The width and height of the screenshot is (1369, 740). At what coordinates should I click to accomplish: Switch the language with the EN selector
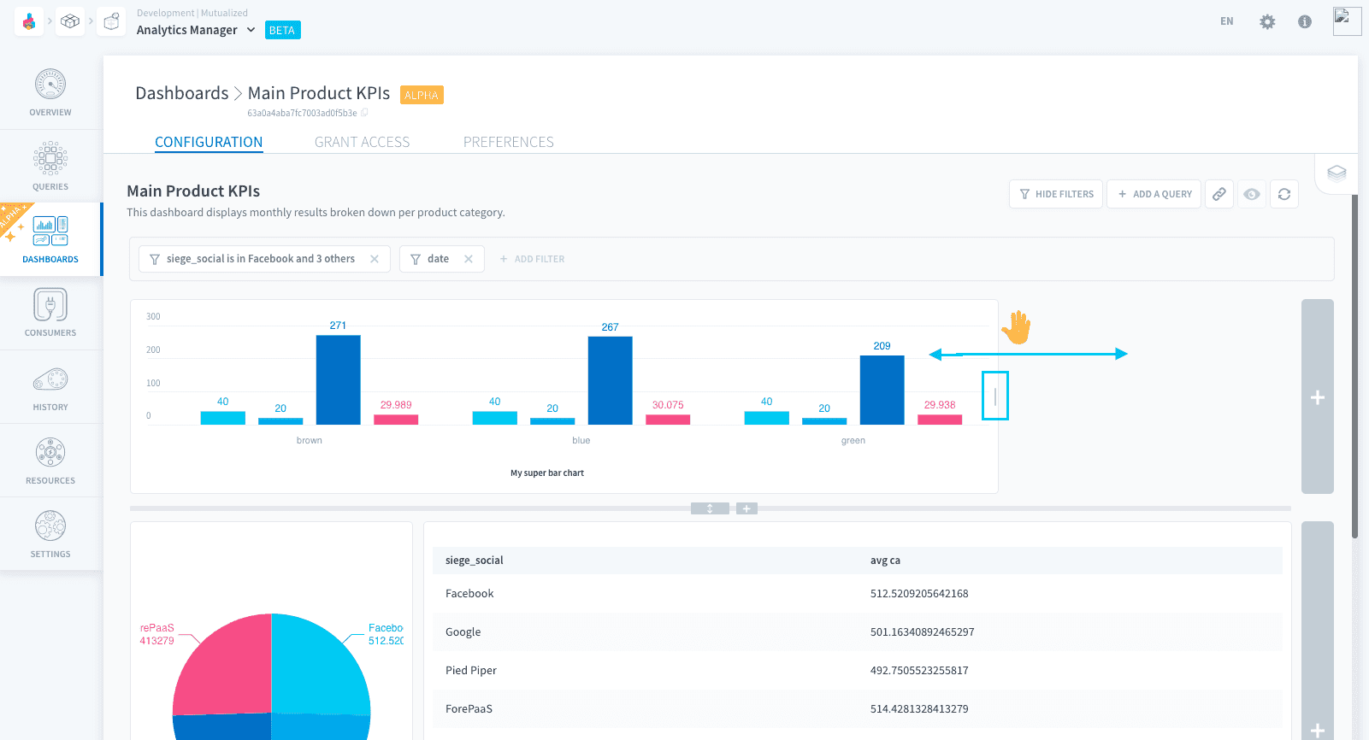click(1227, 21)
